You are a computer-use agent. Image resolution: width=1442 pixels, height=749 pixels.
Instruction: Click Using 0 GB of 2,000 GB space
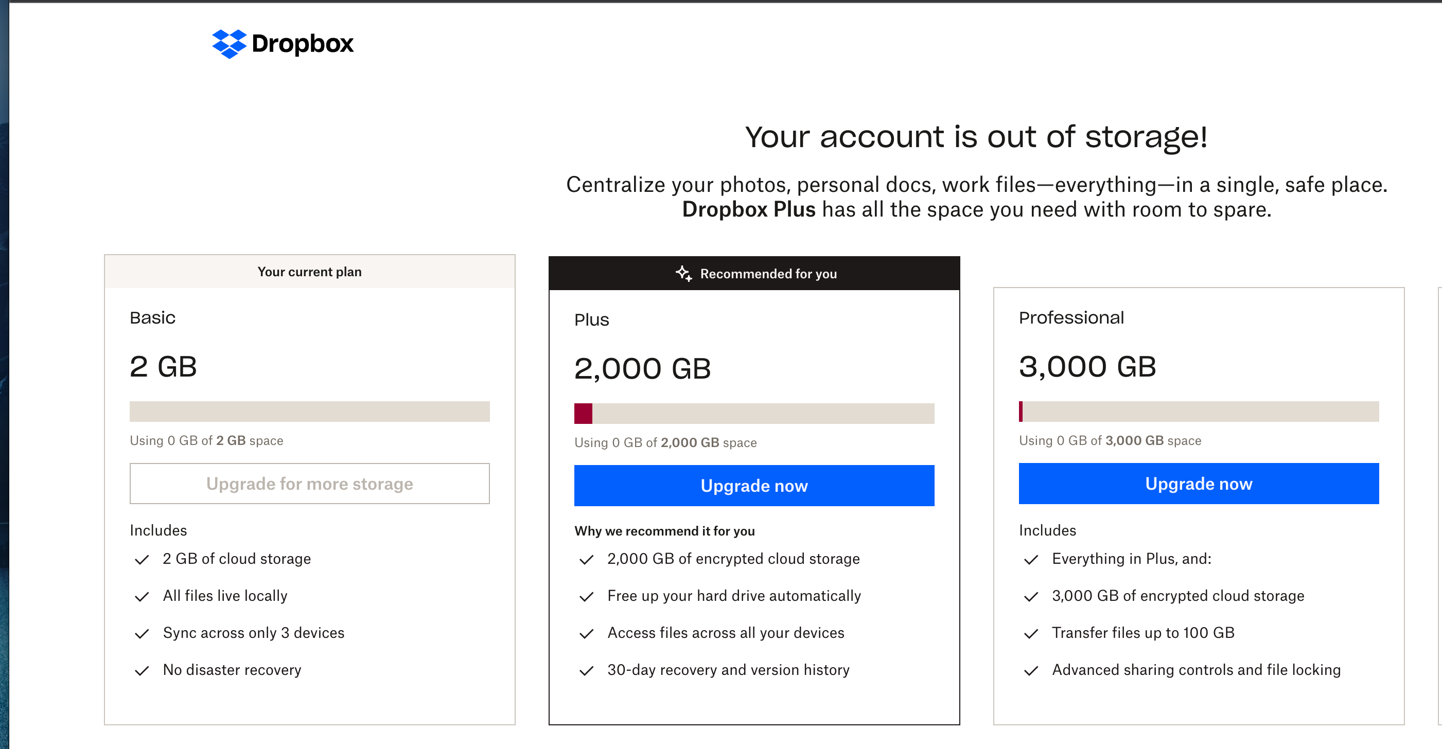(665, 443)
